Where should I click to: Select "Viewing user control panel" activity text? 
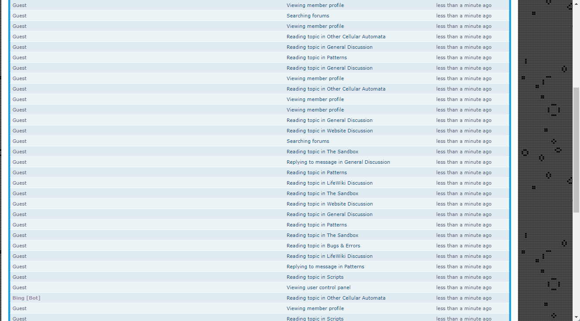319,287
